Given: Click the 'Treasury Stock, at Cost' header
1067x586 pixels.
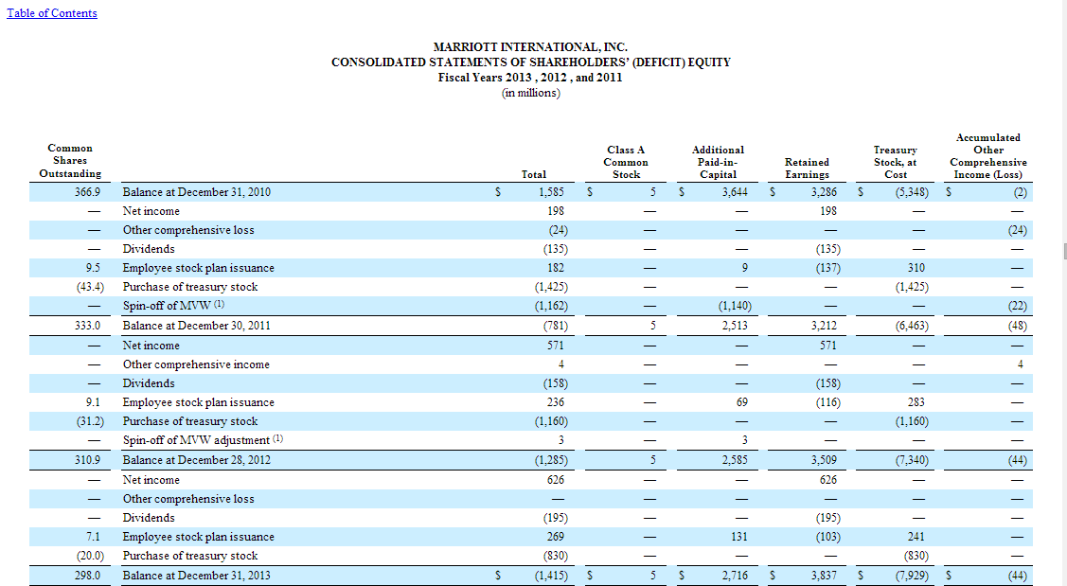Looking at the screenshot, I should [x=896, y=162].
